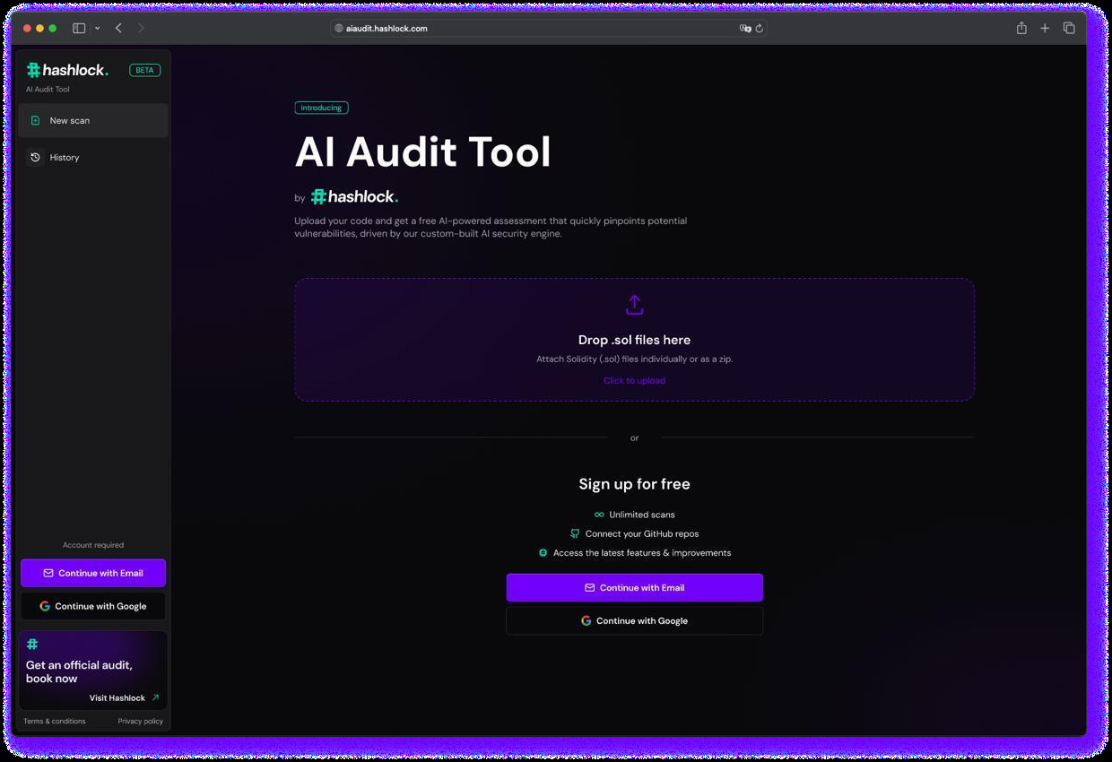
Task: Show the tab overview icon
Action: tap(1069, 29)
